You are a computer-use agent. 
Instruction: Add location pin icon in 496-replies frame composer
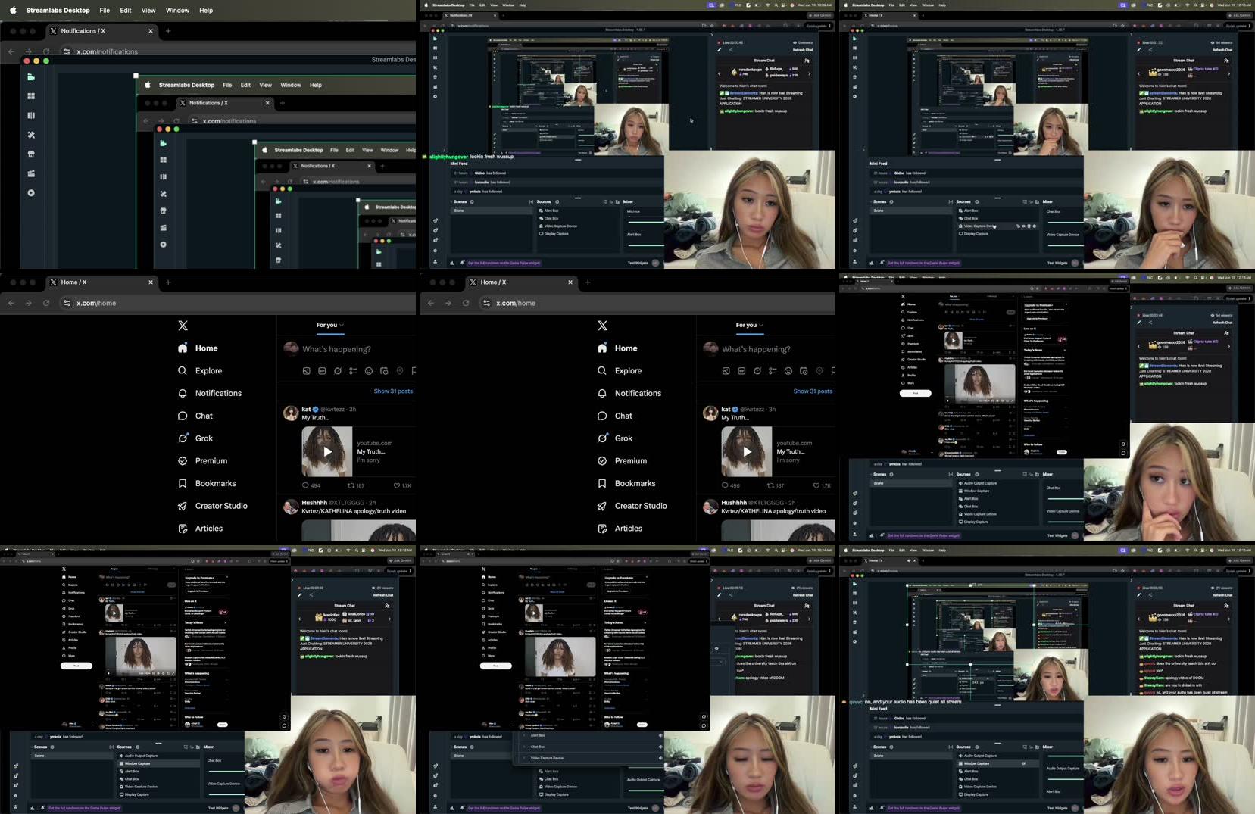coord(819,371)
